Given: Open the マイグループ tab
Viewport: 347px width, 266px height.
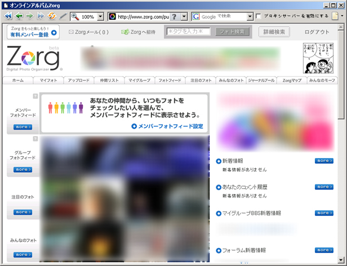Looking at the screenshot, I should click(x=140, y=80).
